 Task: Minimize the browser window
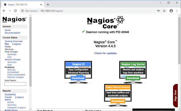(x=160, y=3)
